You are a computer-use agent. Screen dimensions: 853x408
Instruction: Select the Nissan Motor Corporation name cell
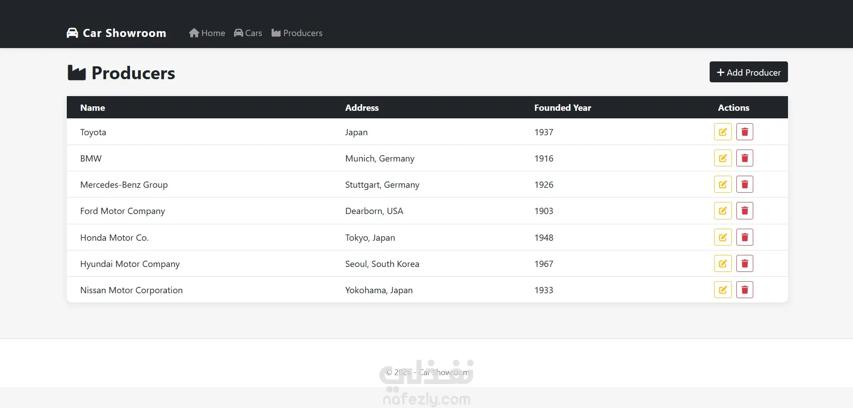[x=131, y=290]
